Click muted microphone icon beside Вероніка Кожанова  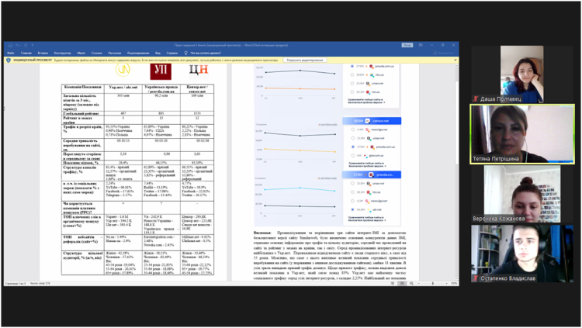coord(476,218)
